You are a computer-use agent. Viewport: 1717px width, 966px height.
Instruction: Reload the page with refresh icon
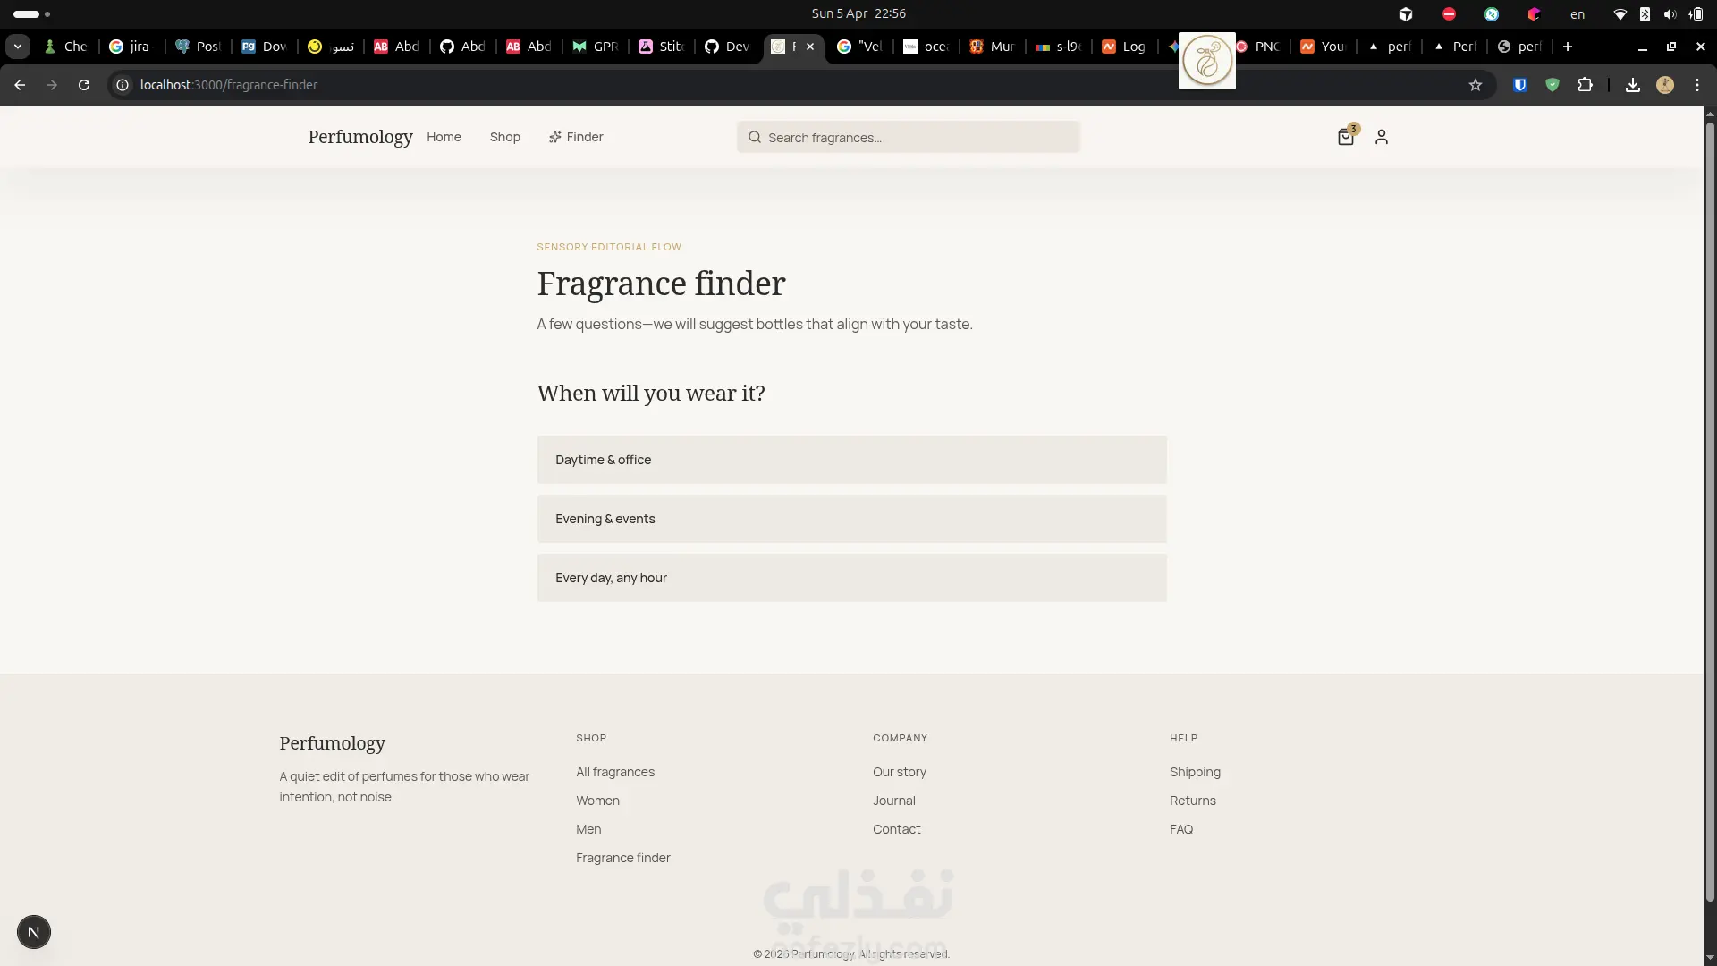tap(84, 85)
